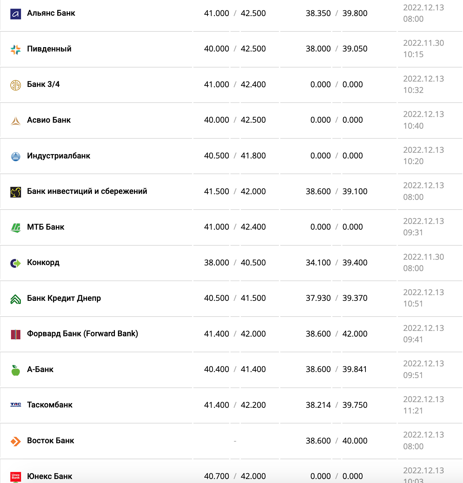Open the Юнекс Банк name link
The image size is (463, 483).
[49, 476]
